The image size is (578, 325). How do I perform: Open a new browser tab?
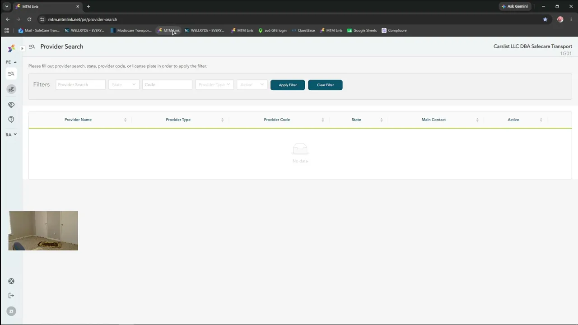point(89,6)
